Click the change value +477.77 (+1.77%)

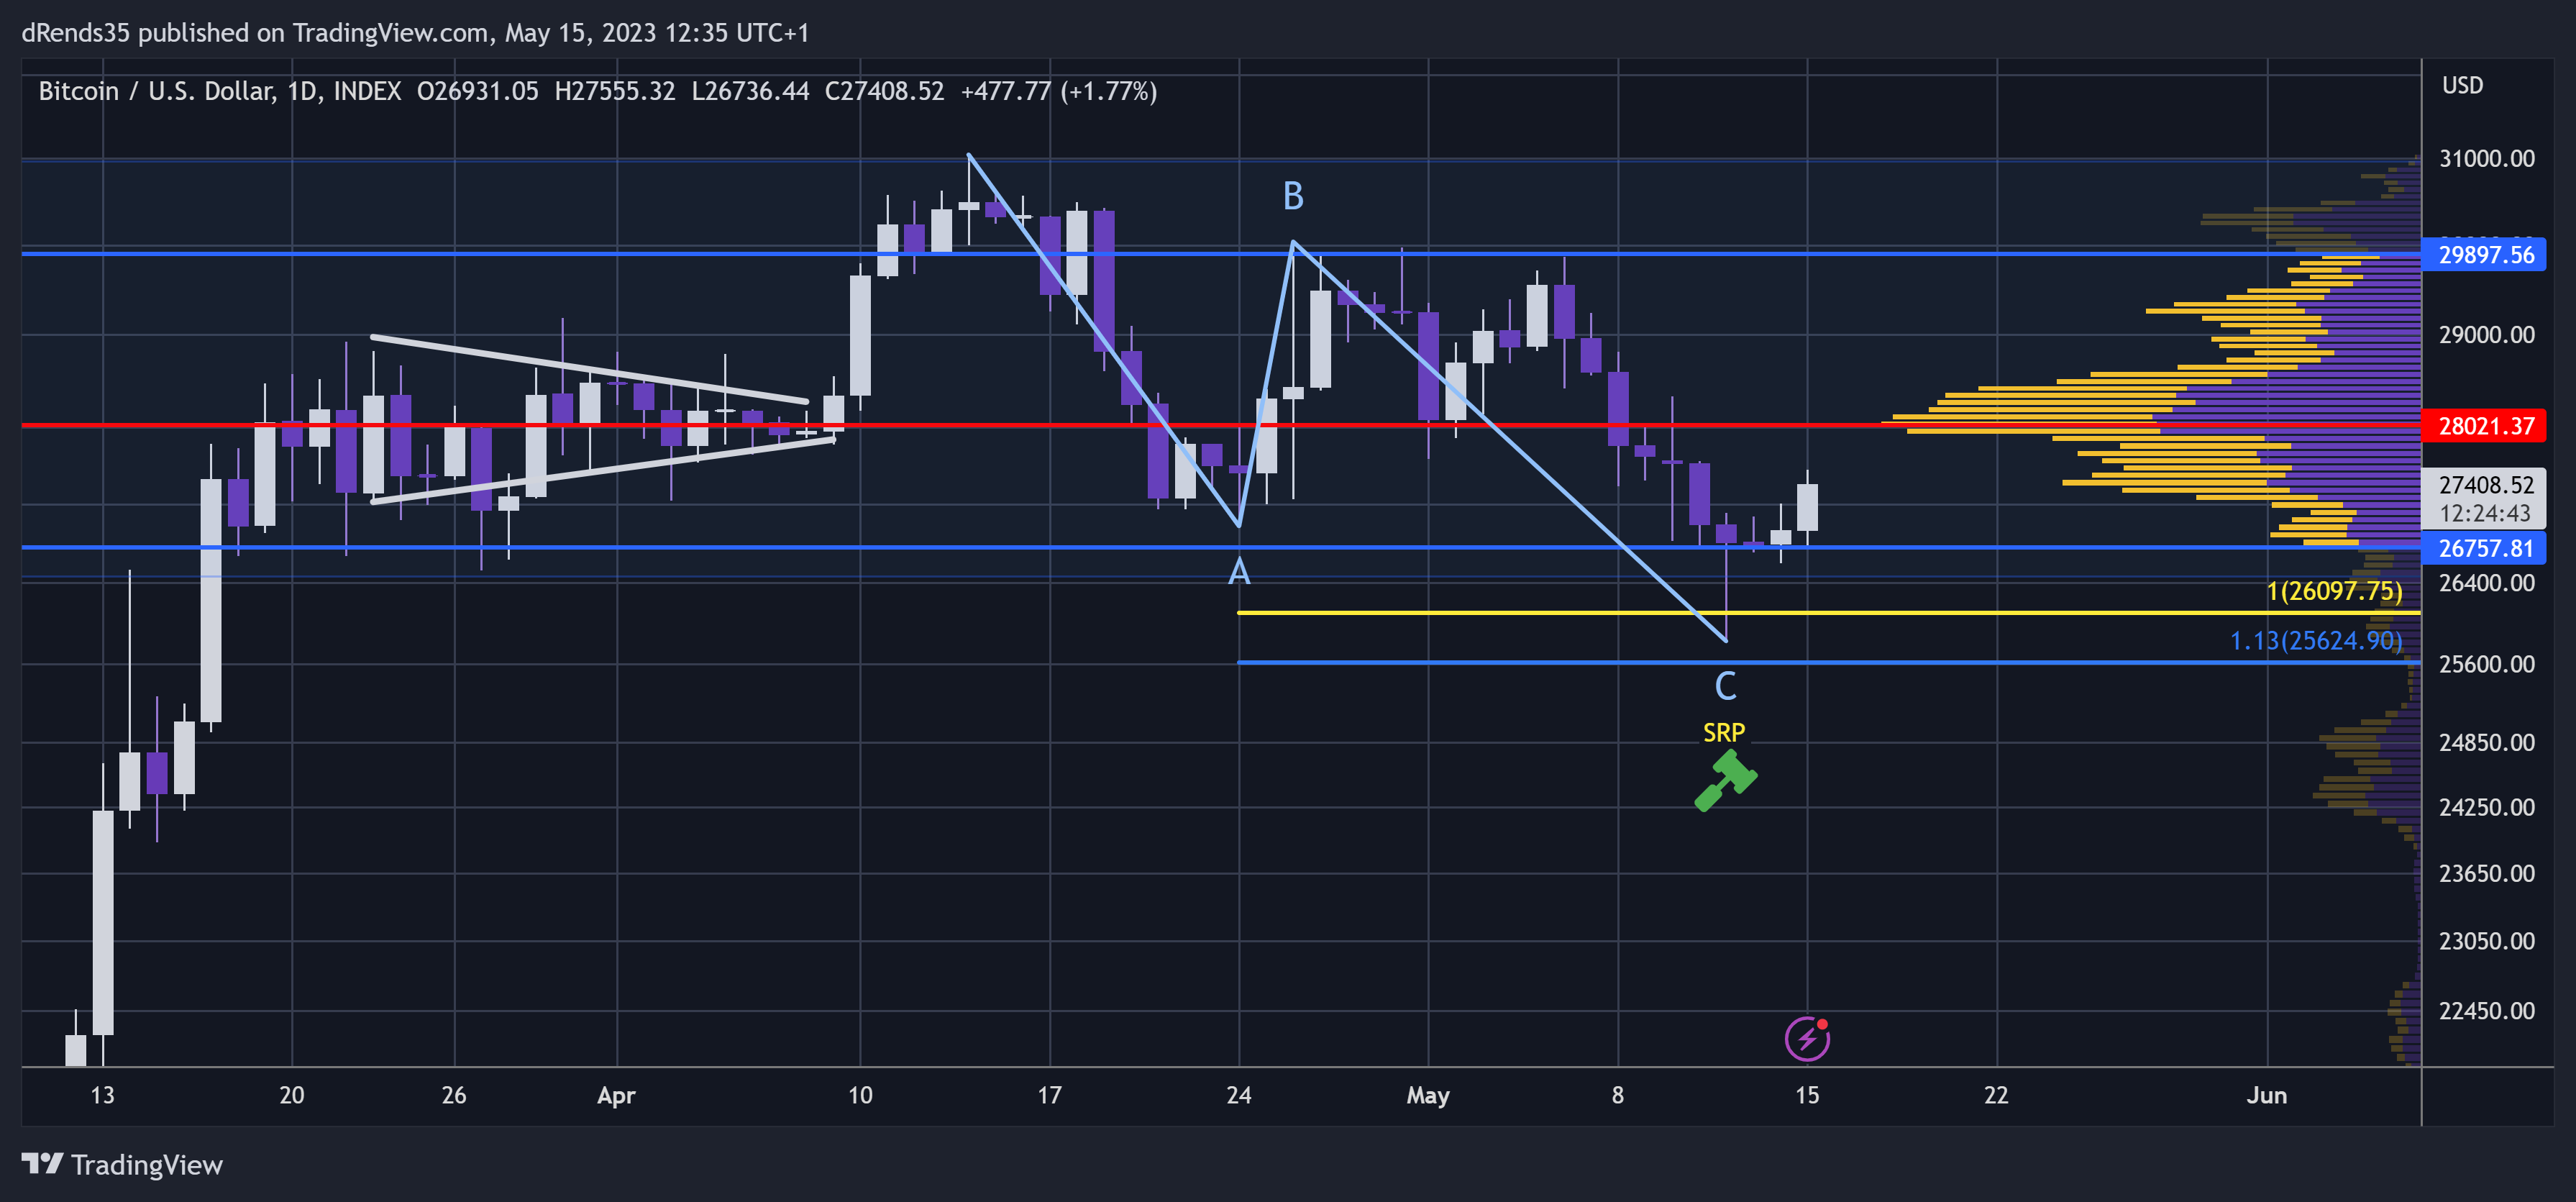pos(1058,92)
